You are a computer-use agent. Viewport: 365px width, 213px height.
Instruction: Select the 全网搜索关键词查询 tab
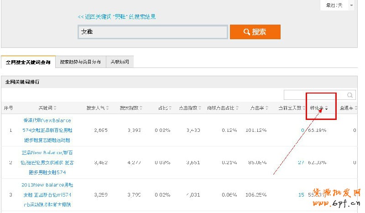[28, 62]
